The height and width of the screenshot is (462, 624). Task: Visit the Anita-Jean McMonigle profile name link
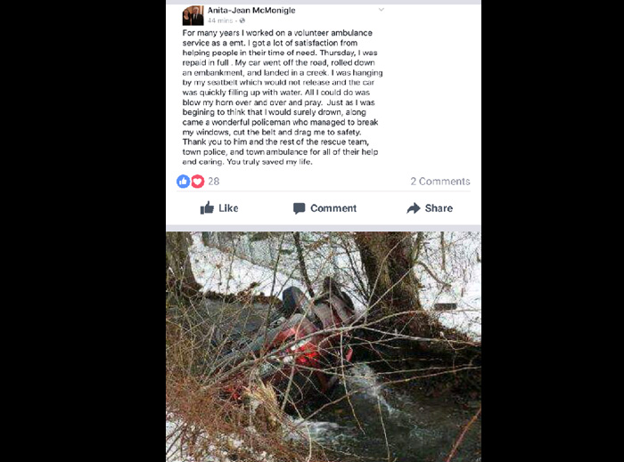tap(251, 11)
